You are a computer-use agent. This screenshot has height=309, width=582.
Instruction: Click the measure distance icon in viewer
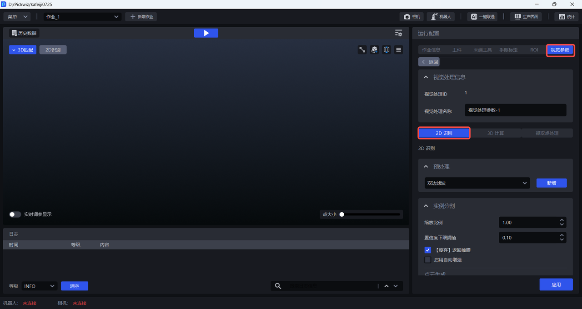[x=362, y=50]
